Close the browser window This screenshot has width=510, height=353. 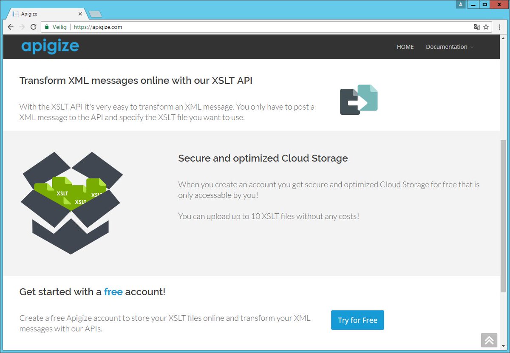coord(499,4)
